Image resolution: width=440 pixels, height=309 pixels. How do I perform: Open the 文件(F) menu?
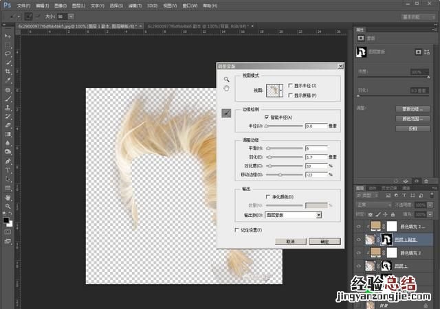pyautogui.click(x=23, y=5)
